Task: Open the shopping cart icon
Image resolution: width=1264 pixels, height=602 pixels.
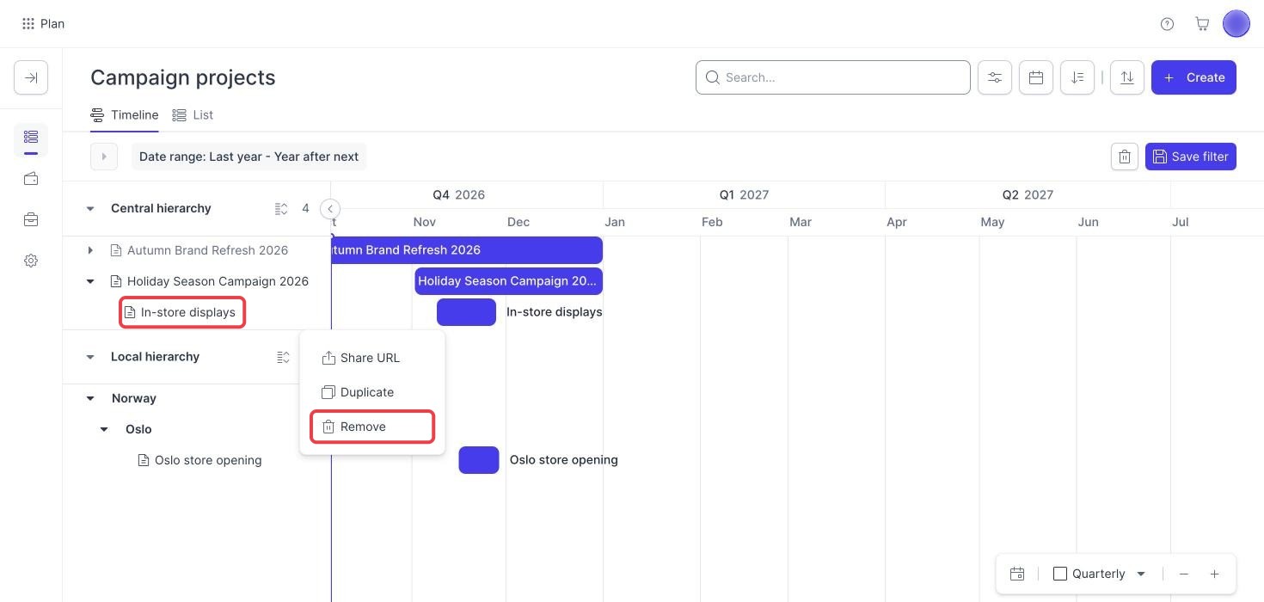Action: click(1202, 24)
